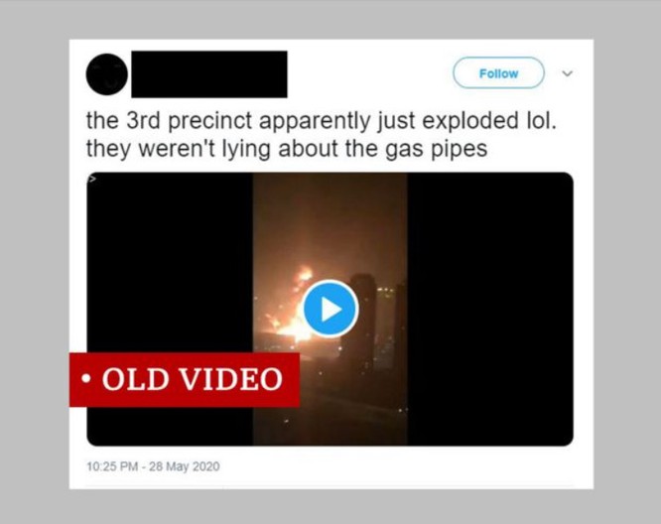Click the small arrow icon at video corner

(92, 180)
